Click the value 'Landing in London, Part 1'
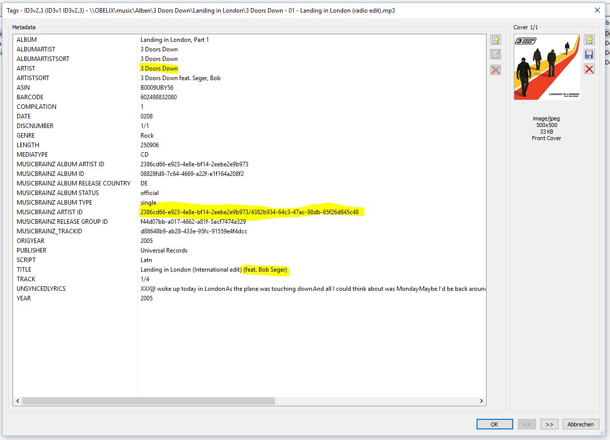Screen dimensions: 610x440 click(175, 40)
